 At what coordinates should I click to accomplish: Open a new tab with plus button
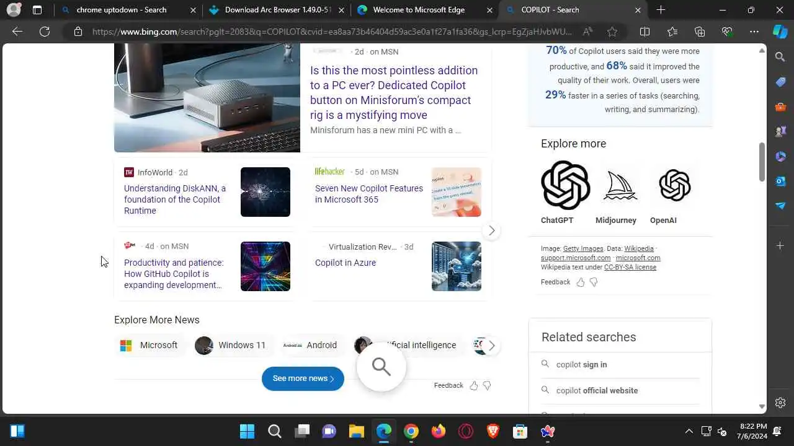(x=661, y=10)
